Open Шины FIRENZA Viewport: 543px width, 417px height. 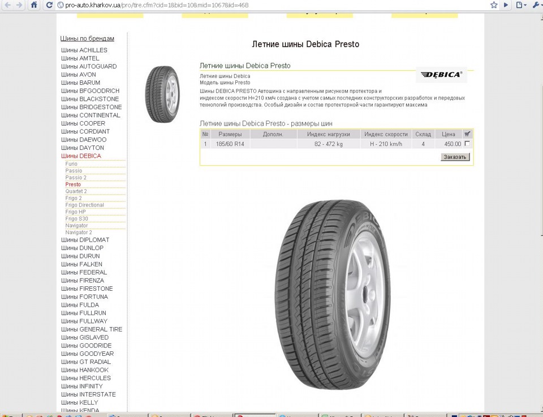(x=83, y=281)
